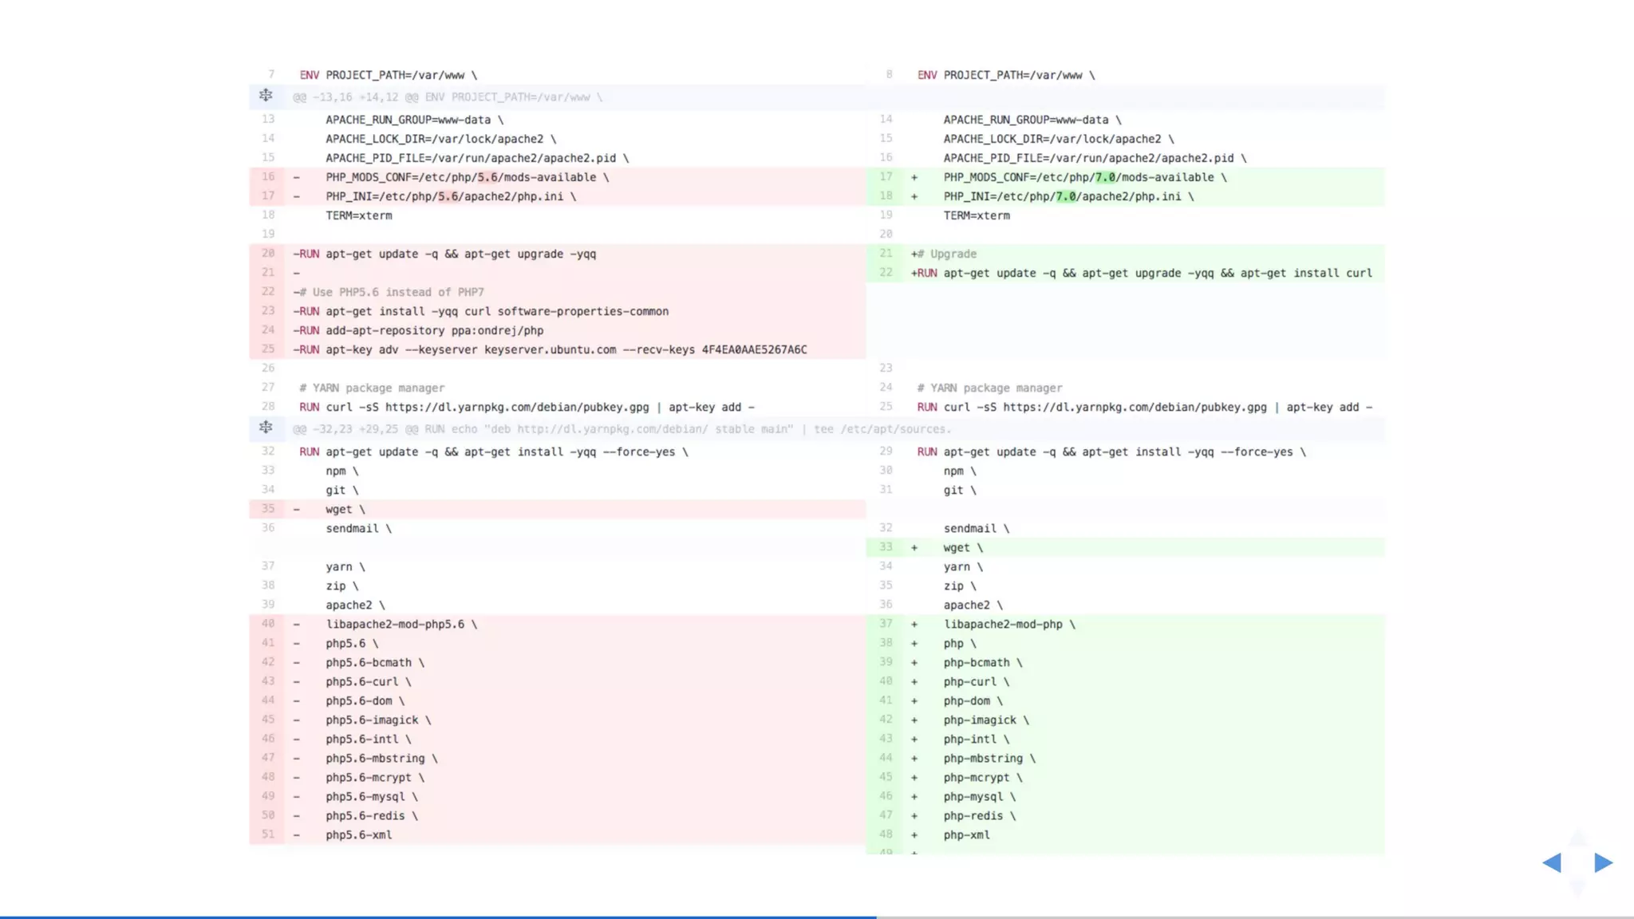Click added line 'php-mbstring'
The width and height of the screenshot is (1634, 919).
click(x=1126, y=758)
